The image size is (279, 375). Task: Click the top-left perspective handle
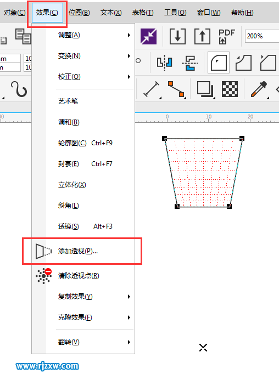click(165, 138)
